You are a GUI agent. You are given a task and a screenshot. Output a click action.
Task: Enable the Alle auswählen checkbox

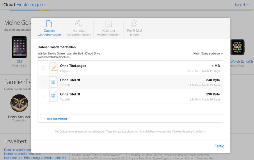(x=43, y=119)
